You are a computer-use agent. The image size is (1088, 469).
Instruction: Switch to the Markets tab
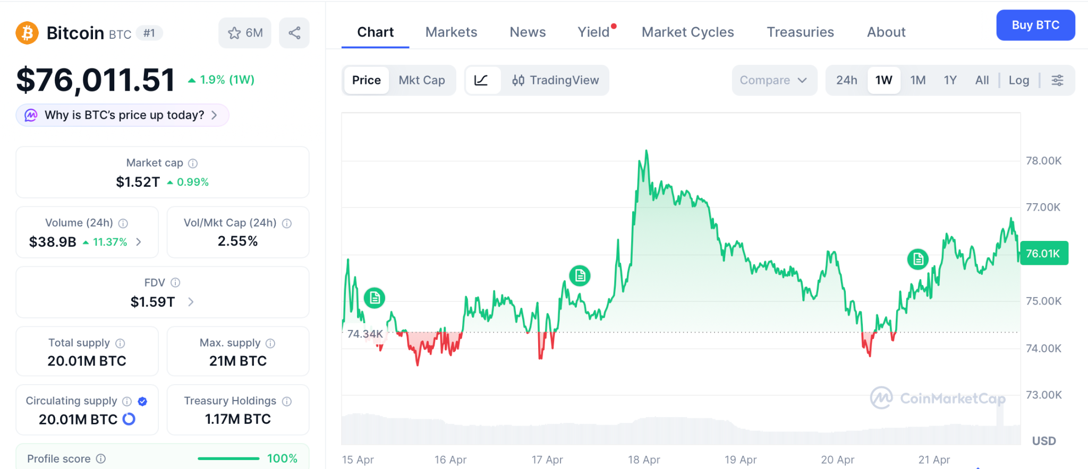(x=451, y=32)
